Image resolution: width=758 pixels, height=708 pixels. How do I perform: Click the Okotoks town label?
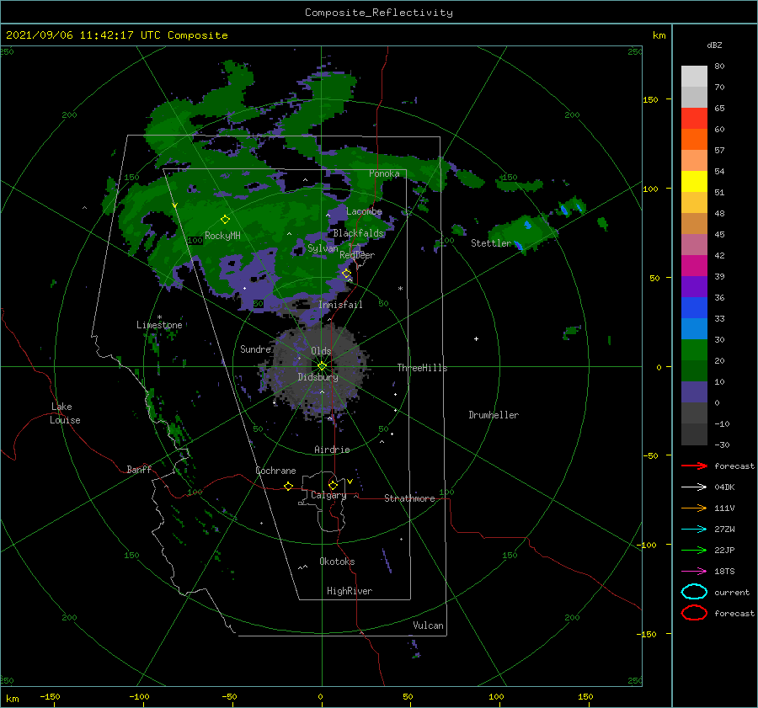click(x=337, y=562)
